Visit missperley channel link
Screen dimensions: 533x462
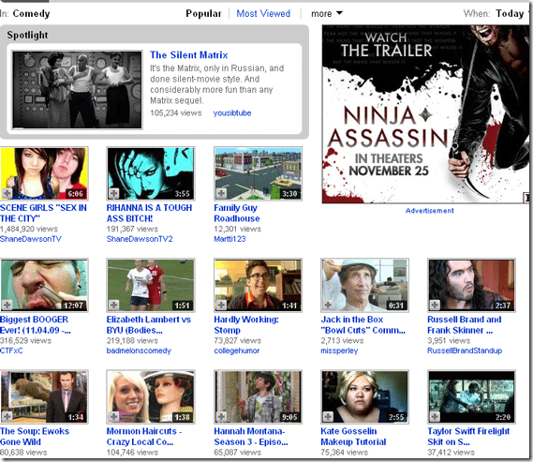point(339,350)
